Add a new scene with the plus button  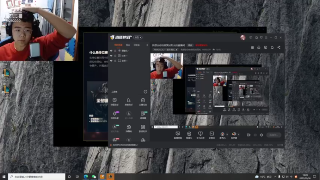point(147,45)
